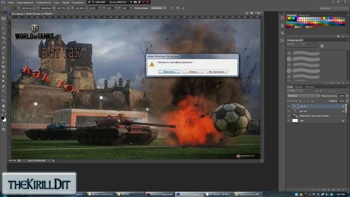350x197 pixels.
Task: Open the fill slider arrow
Action: pyautogui.click(x=347, y=101)
